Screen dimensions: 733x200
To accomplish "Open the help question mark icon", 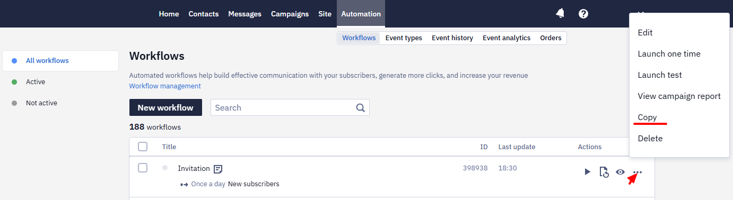I will (583, 14).
